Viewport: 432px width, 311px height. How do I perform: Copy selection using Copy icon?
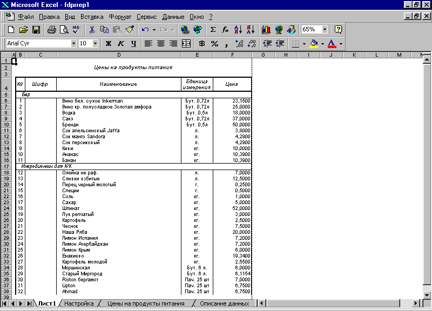pyautogui.click(x=104, y=30)
